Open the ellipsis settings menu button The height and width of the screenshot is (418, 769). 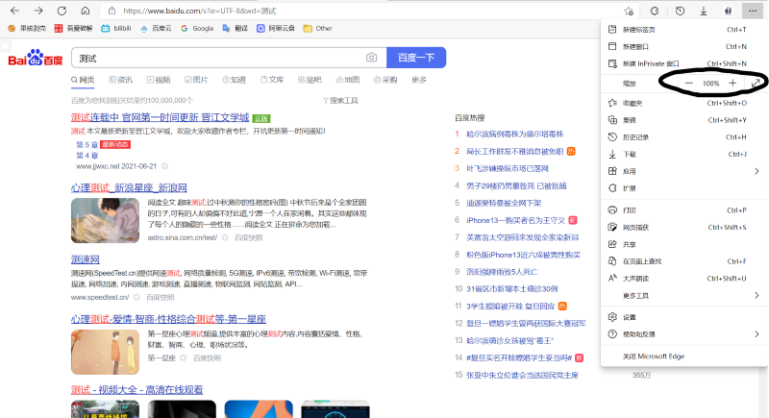[753, 11]
